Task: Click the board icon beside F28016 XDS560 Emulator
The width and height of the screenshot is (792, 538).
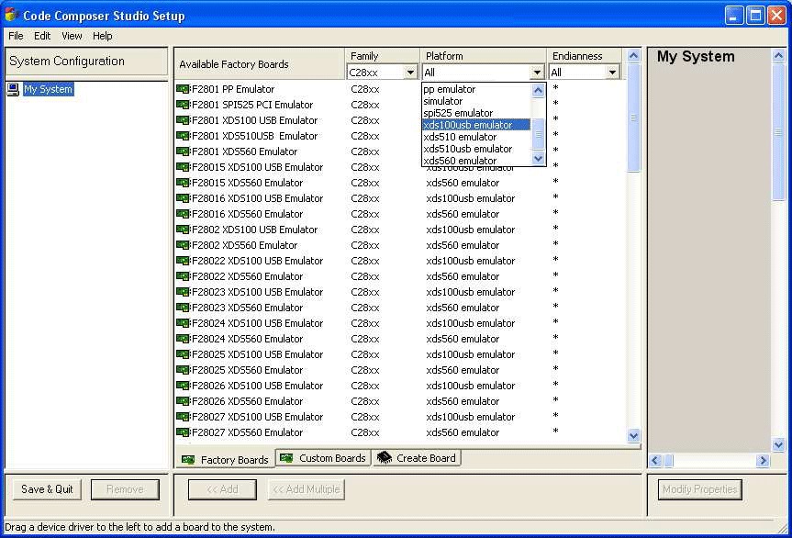Action: click(183, 214)
